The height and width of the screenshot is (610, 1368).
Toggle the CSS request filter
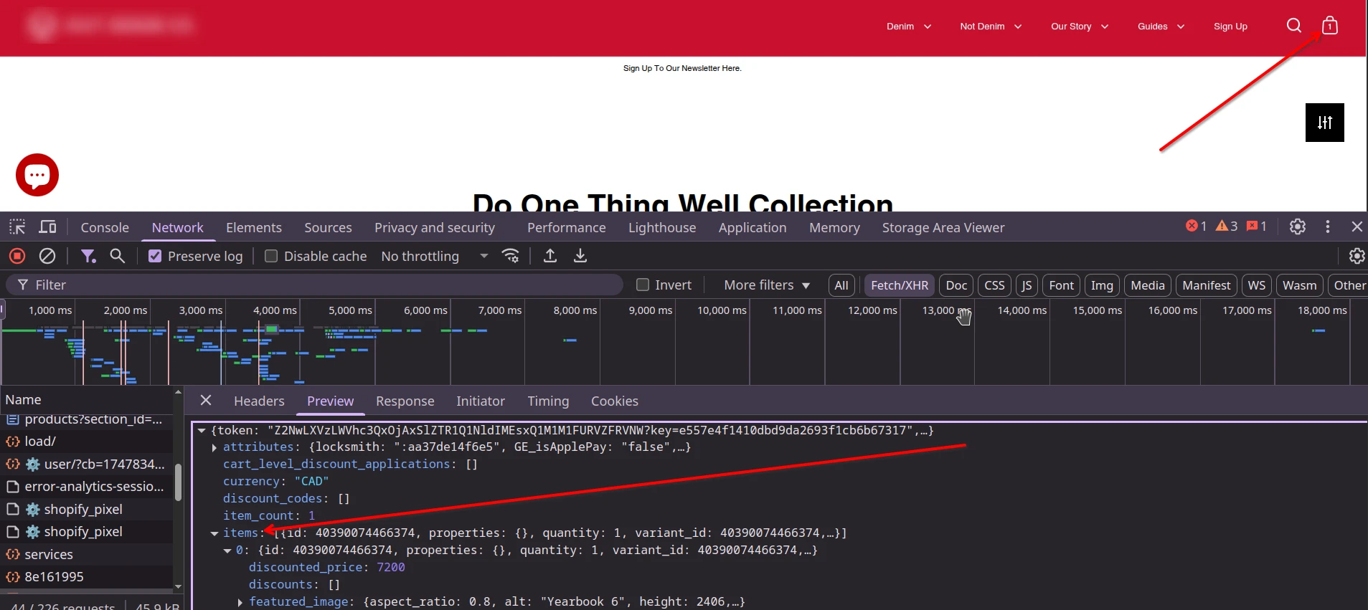pos(994,285)
